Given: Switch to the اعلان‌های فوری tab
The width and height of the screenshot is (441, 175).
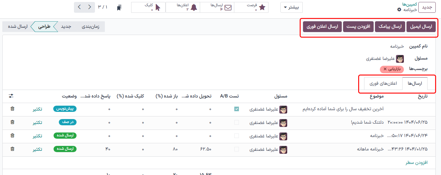Looking at the screenshot, I should point(383,83).
